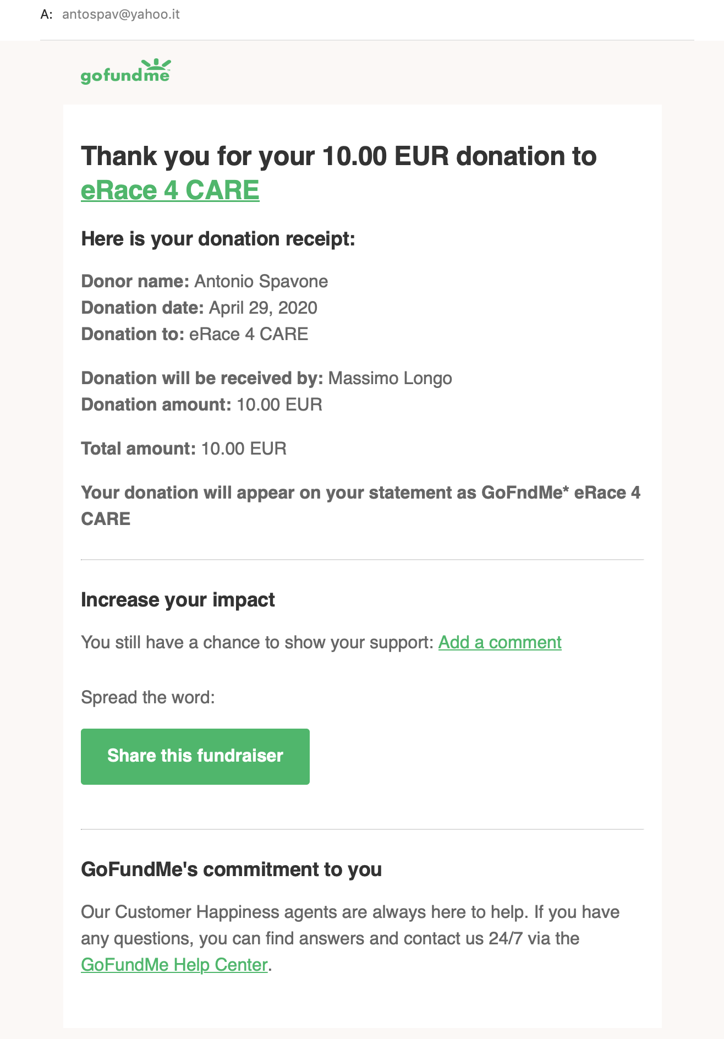Click the gofundme logo
The width and height of the screenshot is (724, 1039).
click(125, 72)
